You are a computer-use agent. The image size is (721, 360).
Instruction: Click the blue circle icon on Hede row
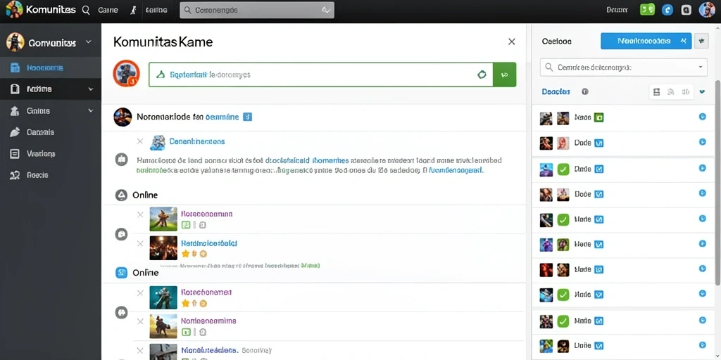point(702,243)
